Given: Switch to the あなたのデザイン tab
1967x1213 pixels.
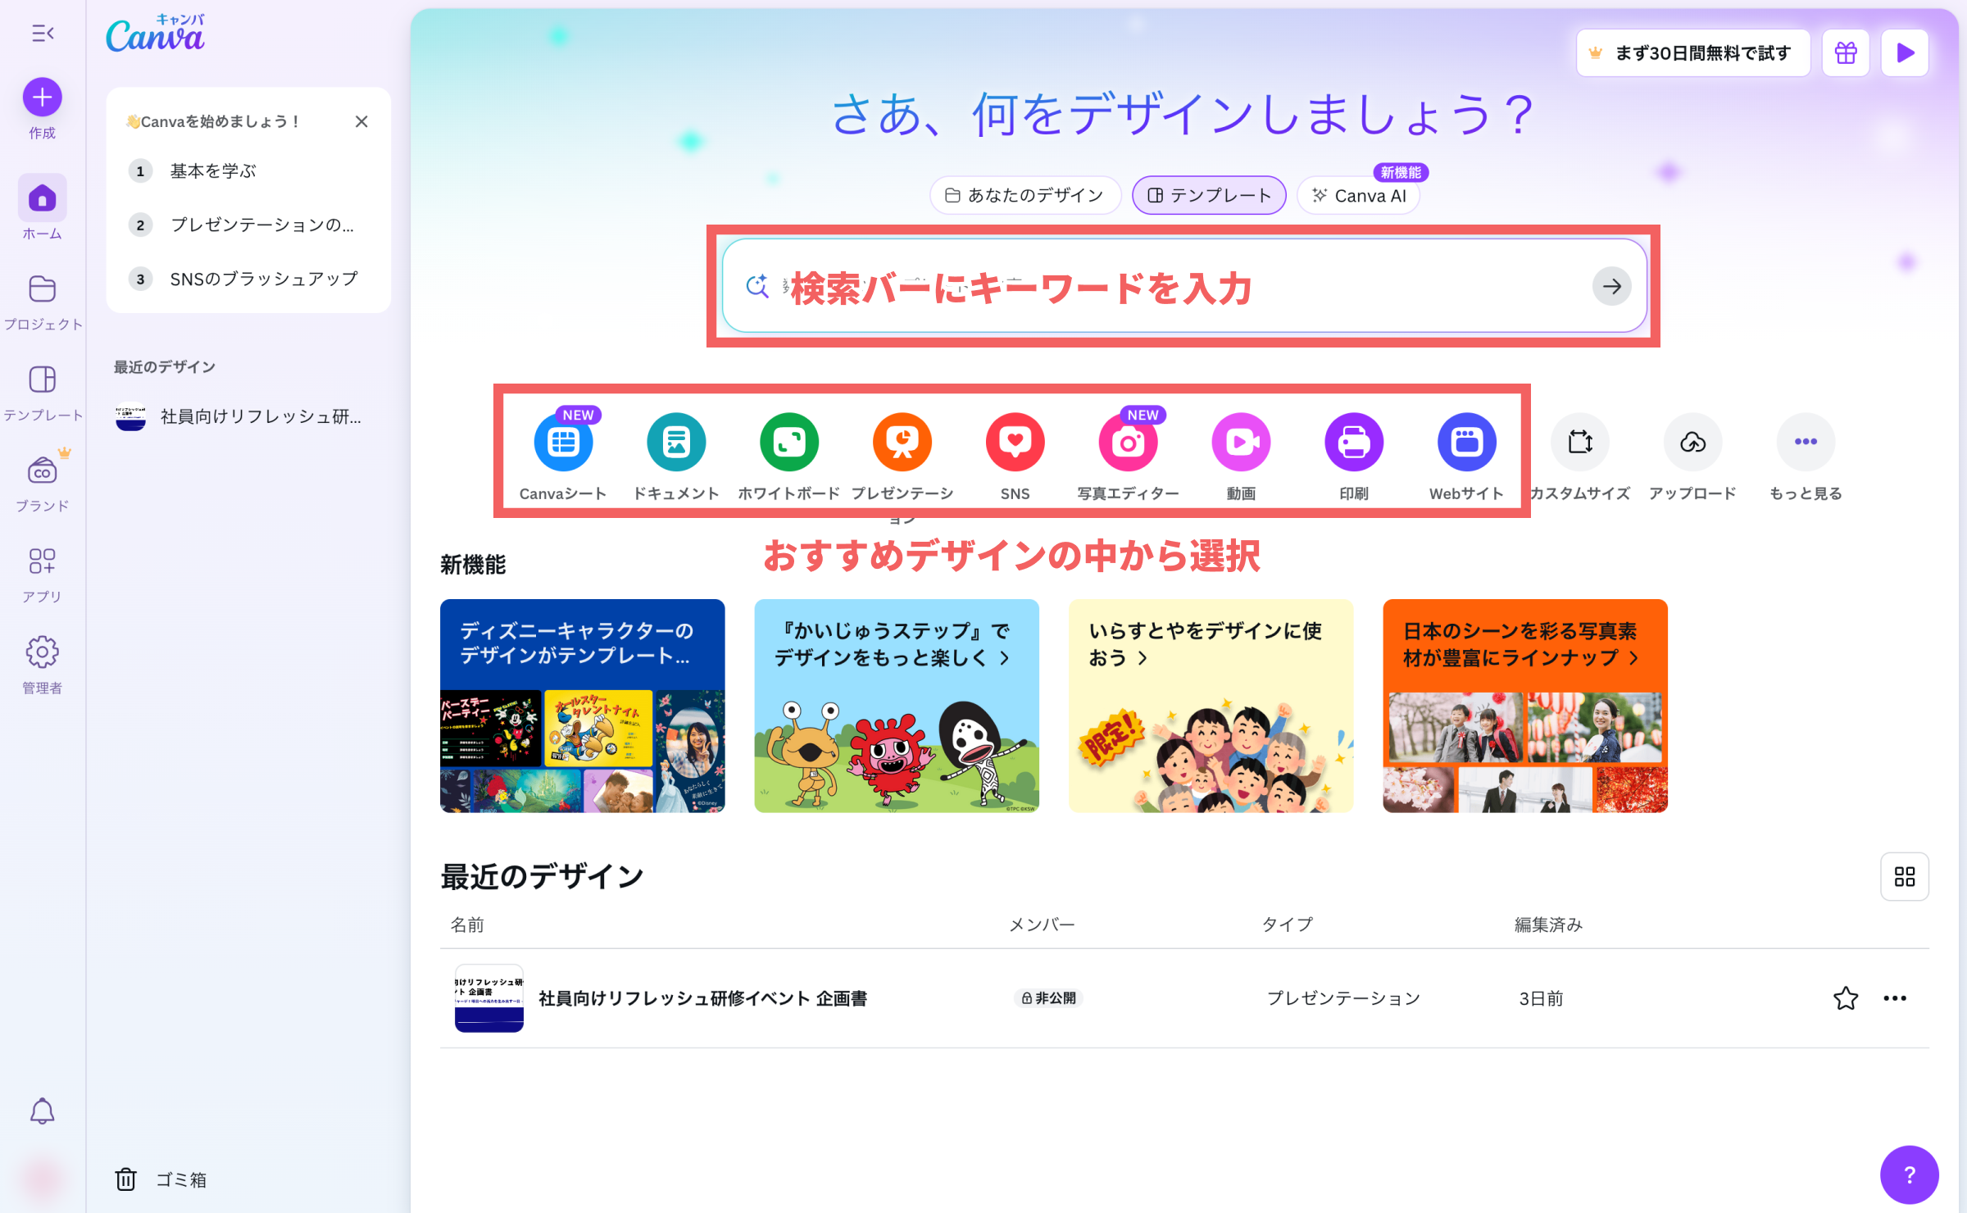Looking at the screenshot, I should pos(1024,195).
